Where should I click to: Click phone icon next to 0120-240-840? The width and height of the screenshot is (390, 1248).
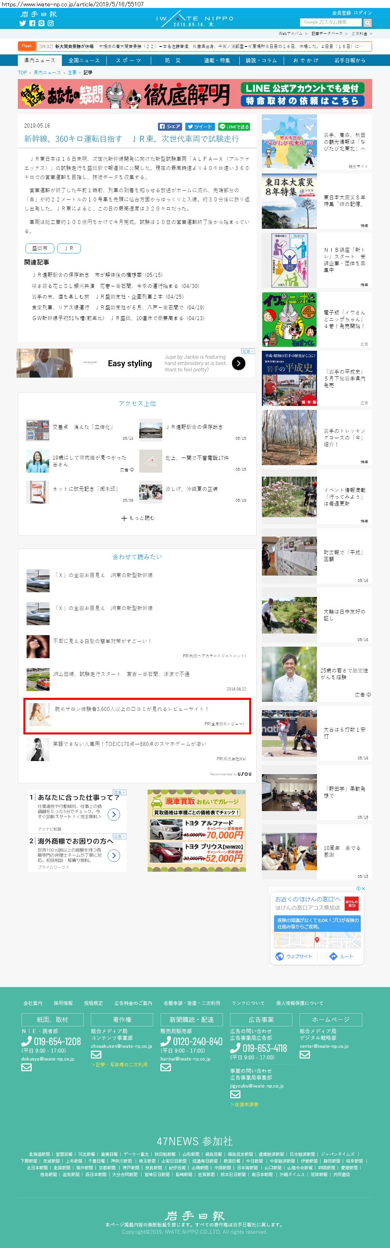pos(165,1041)
